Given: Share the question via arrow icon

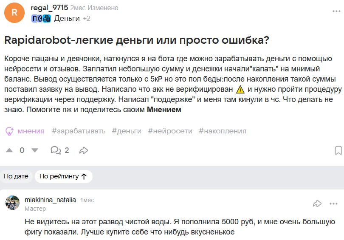Looking at the screenshot, I should point(84,150).
